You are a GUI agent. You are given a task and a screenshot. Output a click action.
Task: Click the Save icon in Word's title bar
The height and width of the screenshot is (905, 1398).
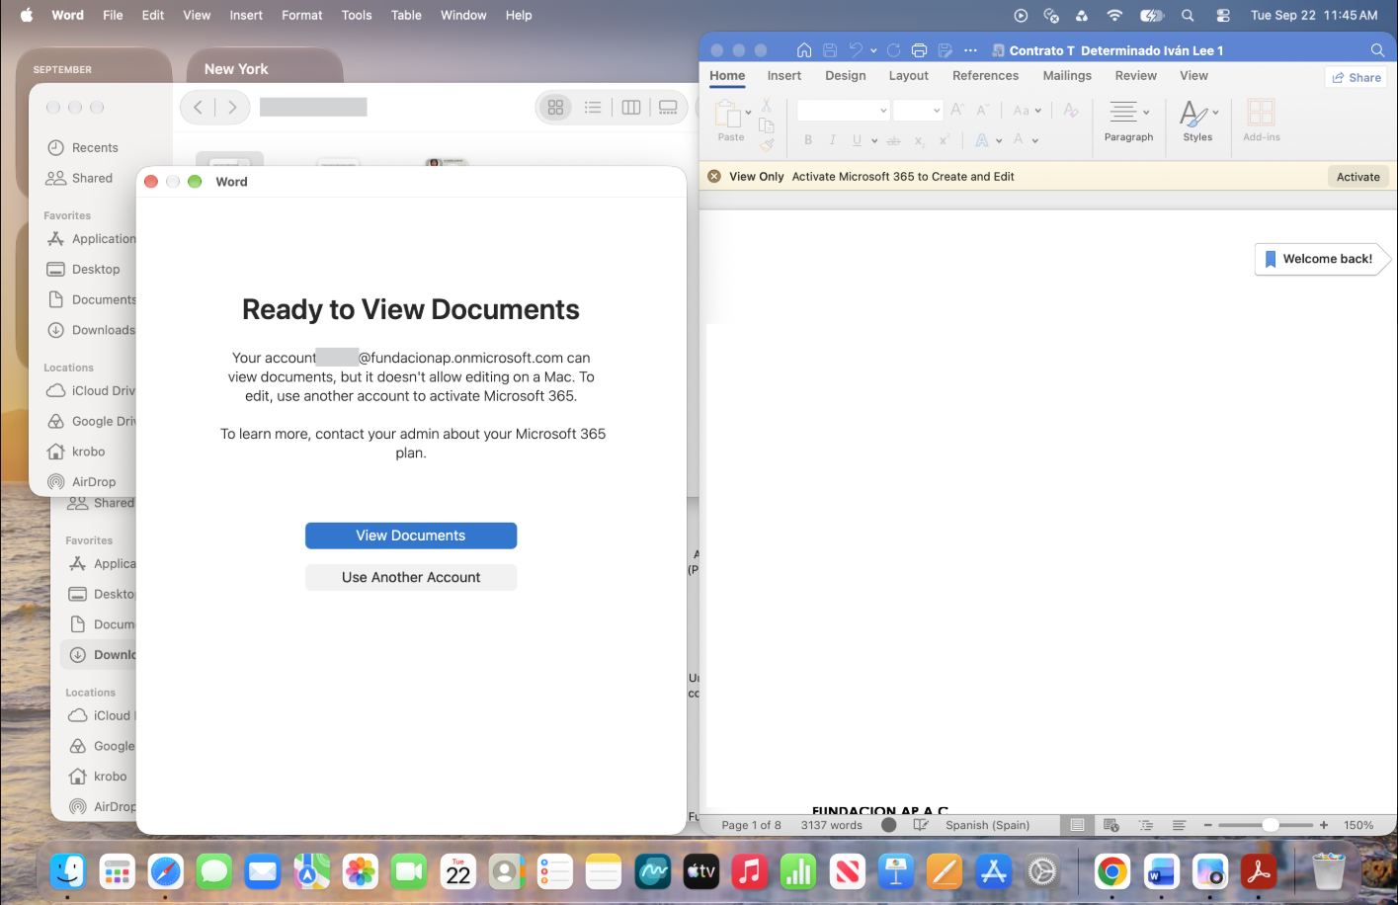pyautogui.click(x=830, y=50)
